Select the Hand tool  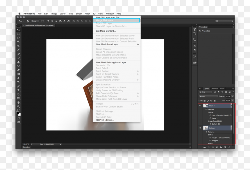coord(19,103)
